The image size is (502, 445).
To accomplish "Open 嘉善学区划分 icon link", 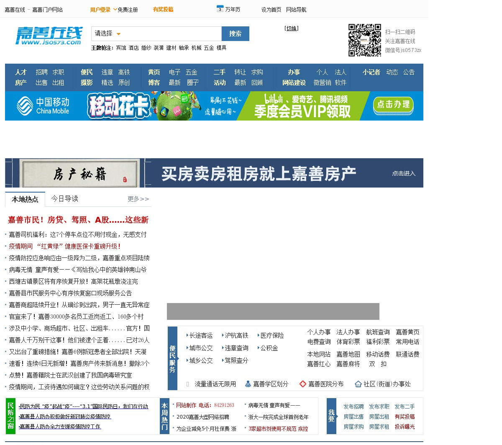I will point(266,384).
